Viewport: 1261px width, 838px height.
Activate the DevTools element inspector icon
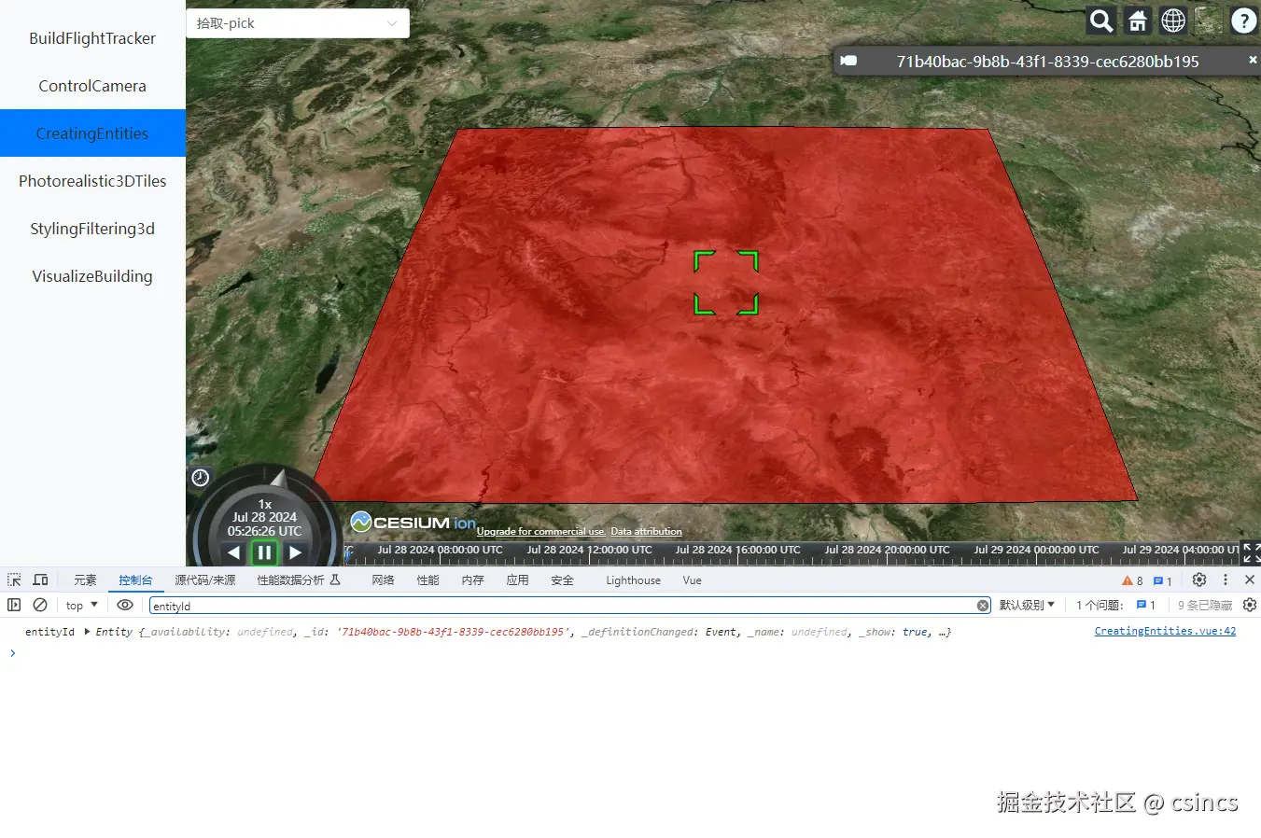click(14, 580)
